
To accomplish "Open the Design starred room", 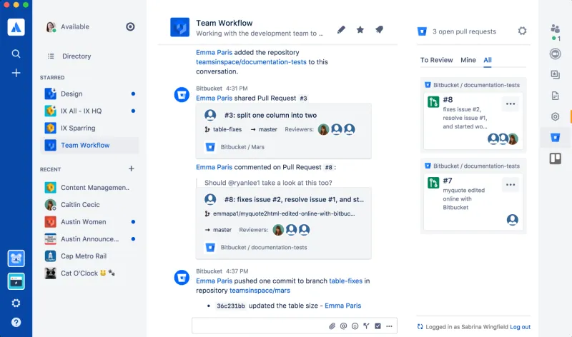I will [89, 94].
